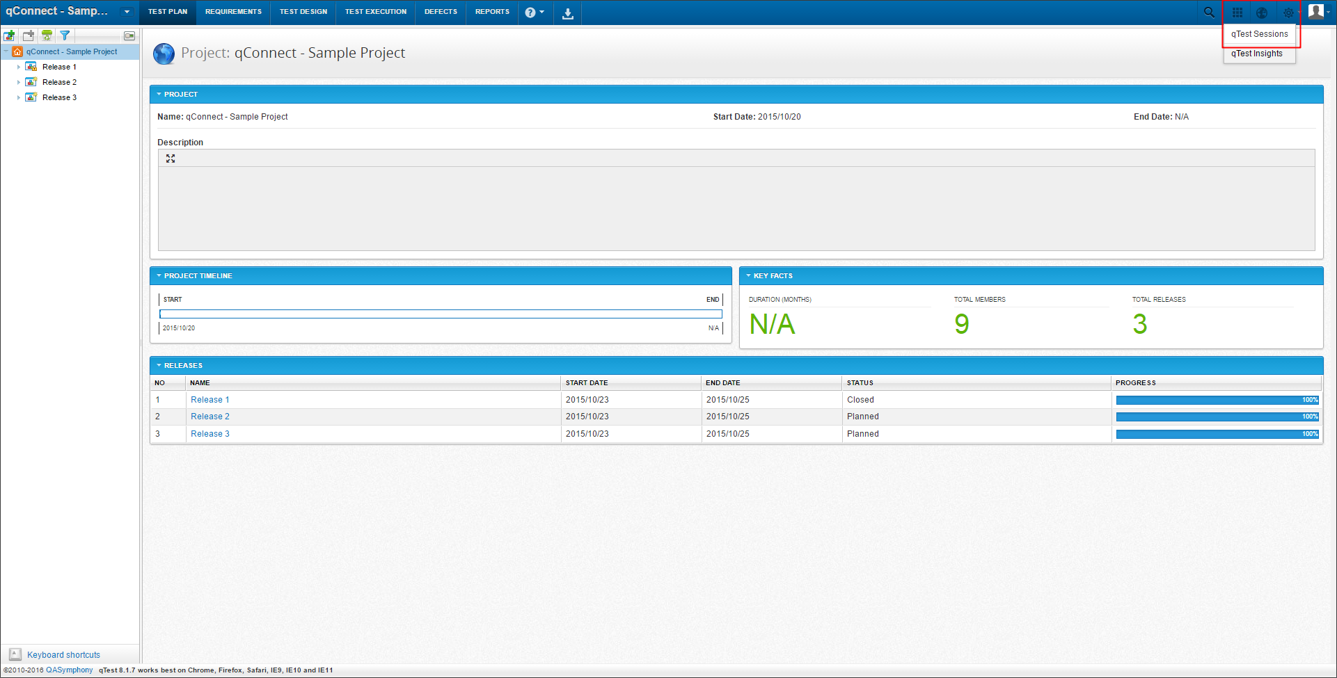The height and width of the screenshot is (678, 1337).
Task: Click the orange home project icon
Action: tap(17, 51)
